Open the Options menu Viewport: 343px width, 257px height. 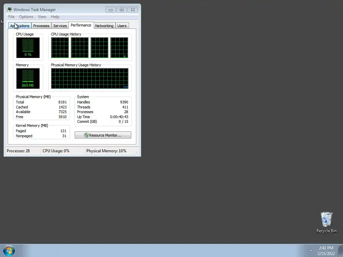click(26, 17)
